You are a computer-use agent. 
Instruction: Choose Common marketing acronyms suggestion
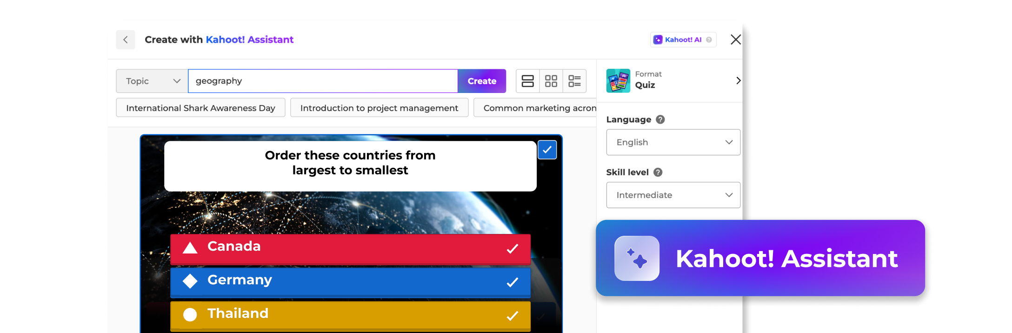535,108
